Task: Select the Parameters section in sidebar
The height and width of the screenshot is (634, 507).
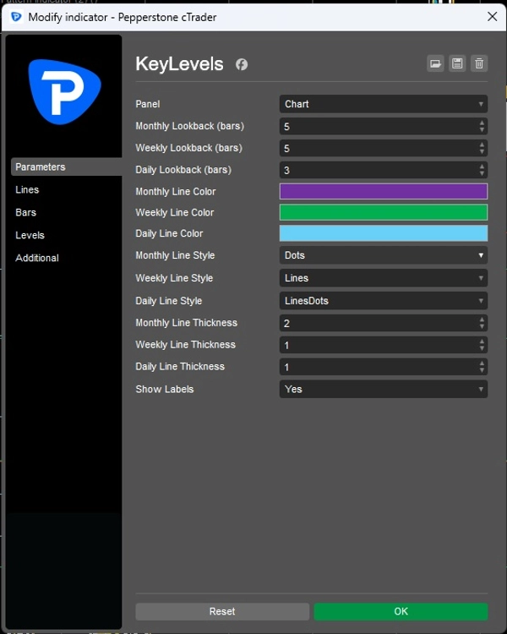Action: [x=66, y=167]
